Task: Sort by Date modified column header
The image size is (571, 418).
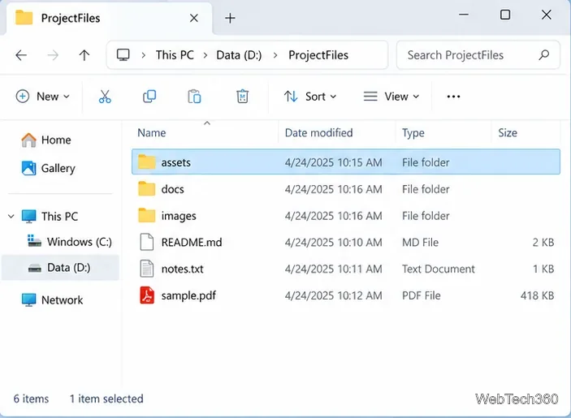Action: 318,133
